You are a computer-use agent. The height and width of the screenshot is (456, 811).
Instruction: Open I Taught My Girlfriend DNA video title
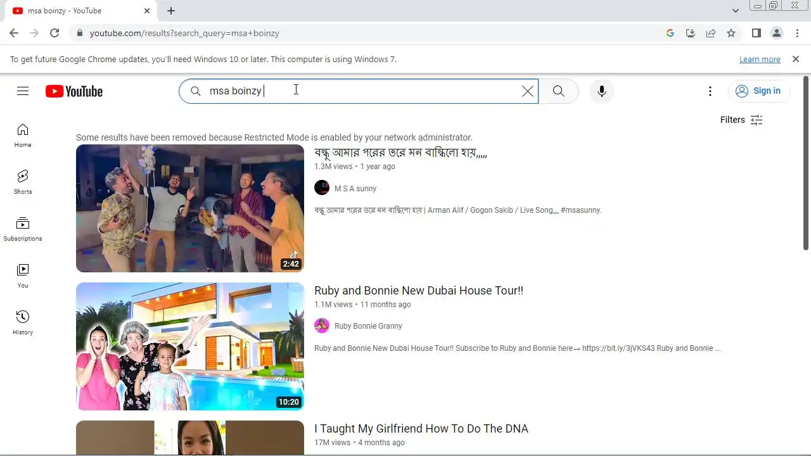click(421, 429)
